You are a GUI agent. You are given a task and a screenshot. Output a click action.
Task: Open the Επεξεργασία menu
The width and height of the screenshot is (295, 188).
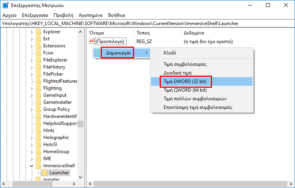[x=35, y=15]
